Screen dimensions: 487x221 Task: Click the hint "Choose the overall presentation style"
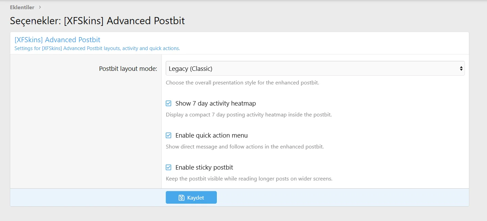click(x=242, y=83)
